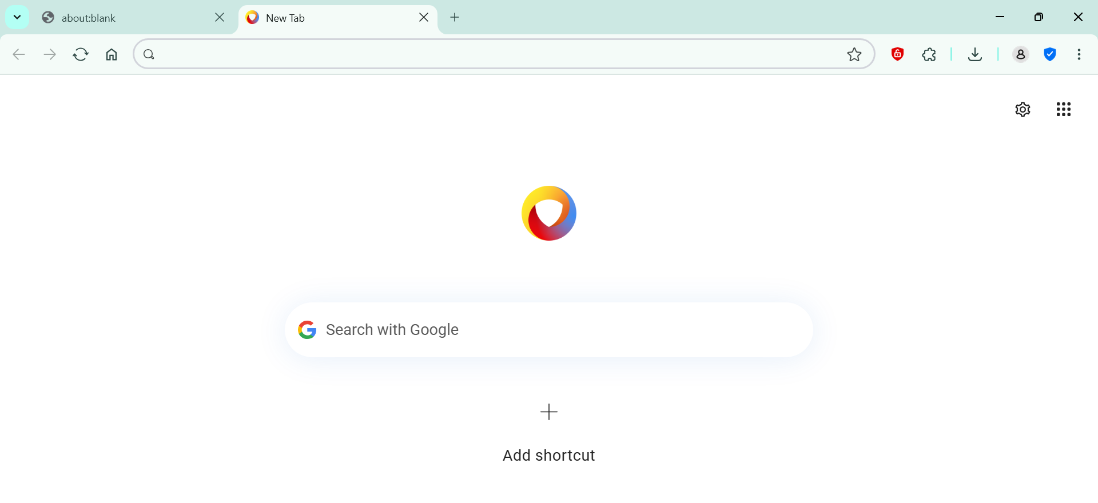Expand the apps grid launcher
The height and width of the screenshot is (503, 1098).
tap(1064, 109)
